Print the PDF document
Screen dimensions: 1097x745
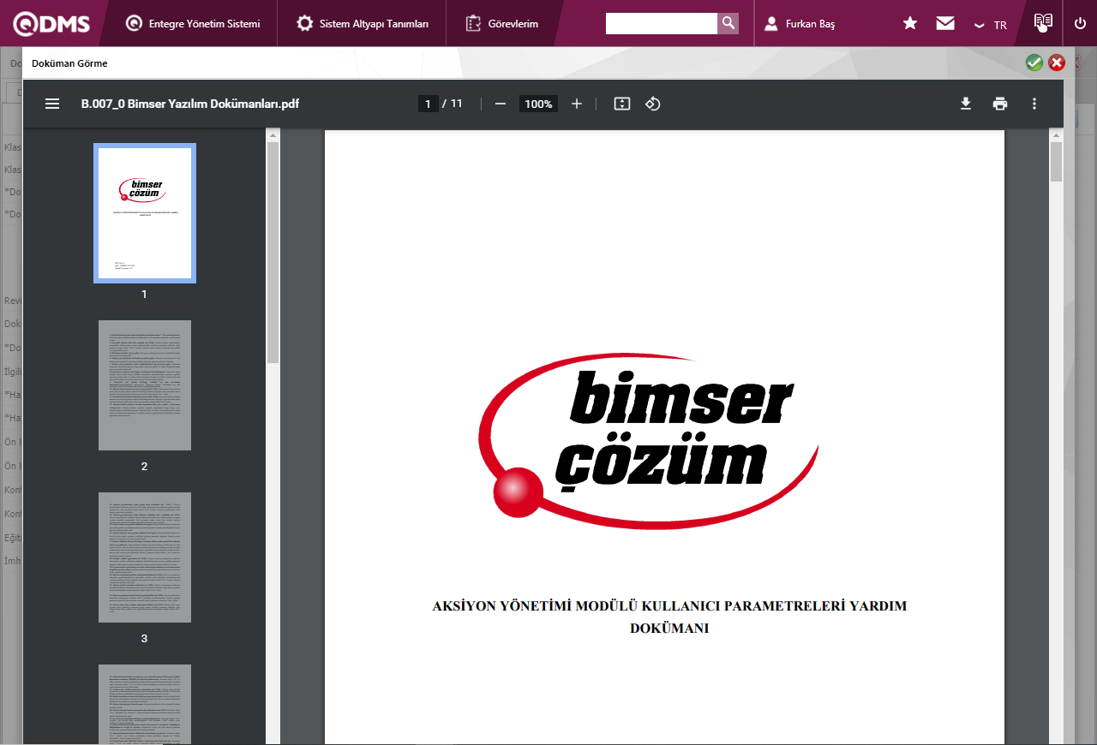[x=1000, y=104]
